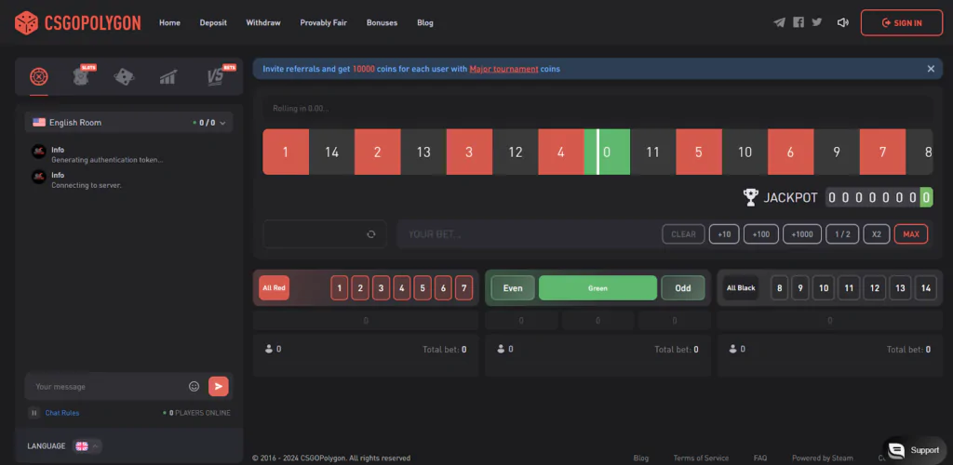Open the Facebook page icon
The height and width of the screenshot is (465, 953).
click(x=799, y=22)
